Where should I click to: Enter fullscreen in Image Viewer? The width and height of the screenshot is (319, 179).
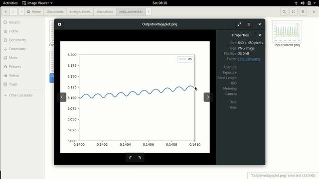[239, 24]
